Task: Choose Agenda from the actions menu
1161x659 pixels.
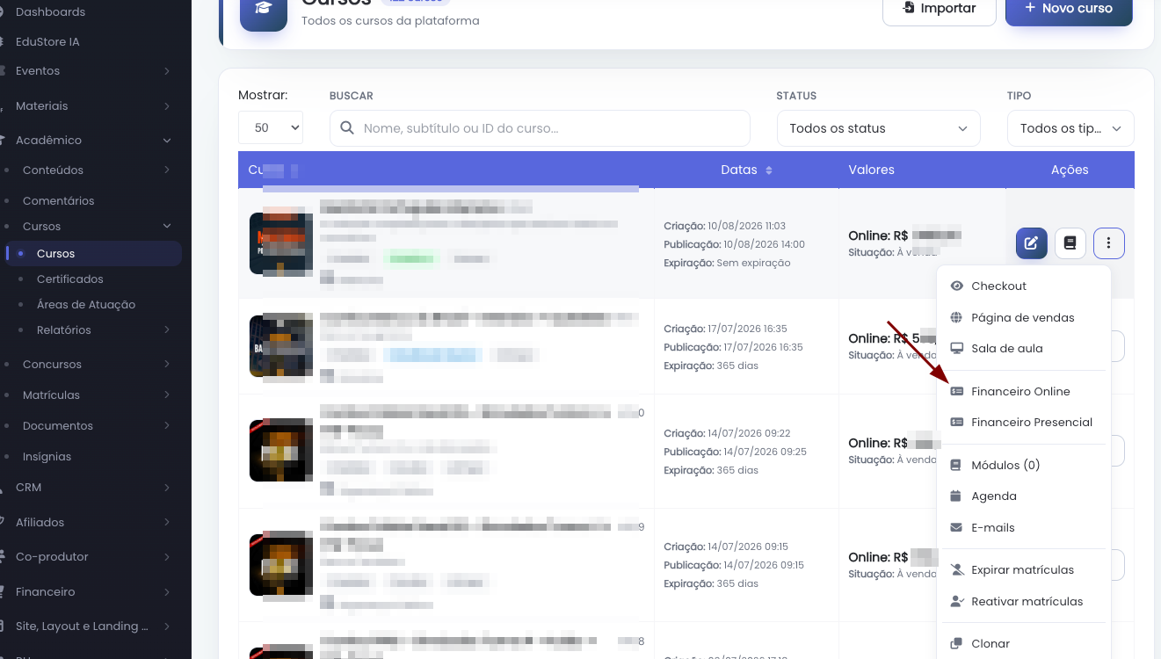Action: (1024, 496)
